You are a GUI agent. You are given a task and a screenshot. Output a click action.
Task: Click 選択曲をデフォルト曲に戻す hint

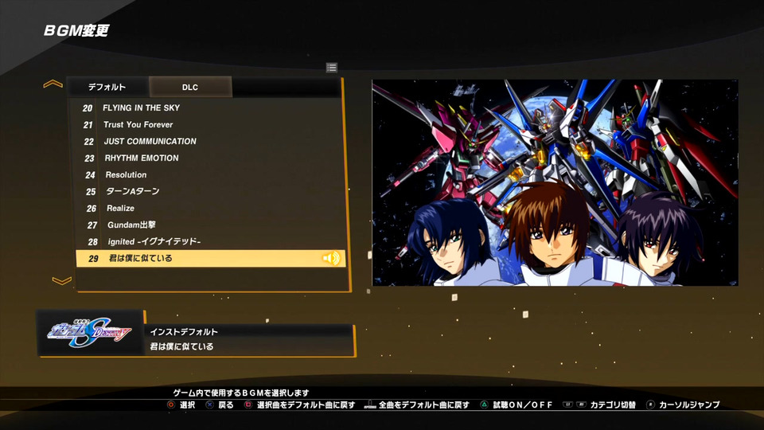click(x=306, y=405)
